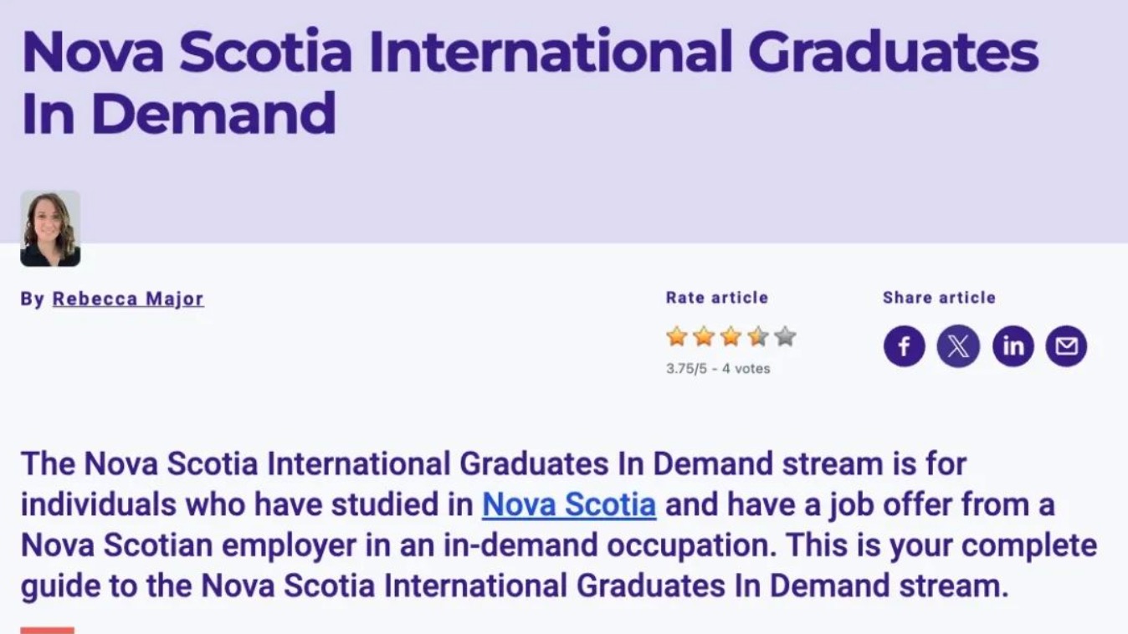This screenshot has width=1128, height=634.
Task: Follow the Nova Scotia hyperlink in paragraph
Action: (569, 504)
